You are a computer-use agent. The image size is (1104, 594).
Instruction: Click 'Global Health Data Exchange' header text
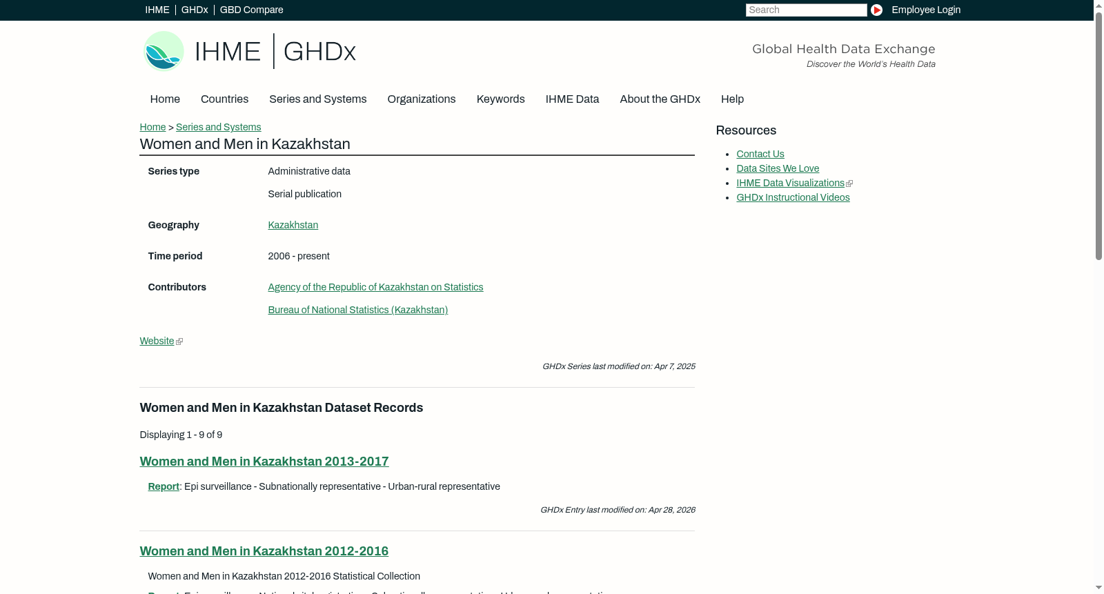point(844,49)
